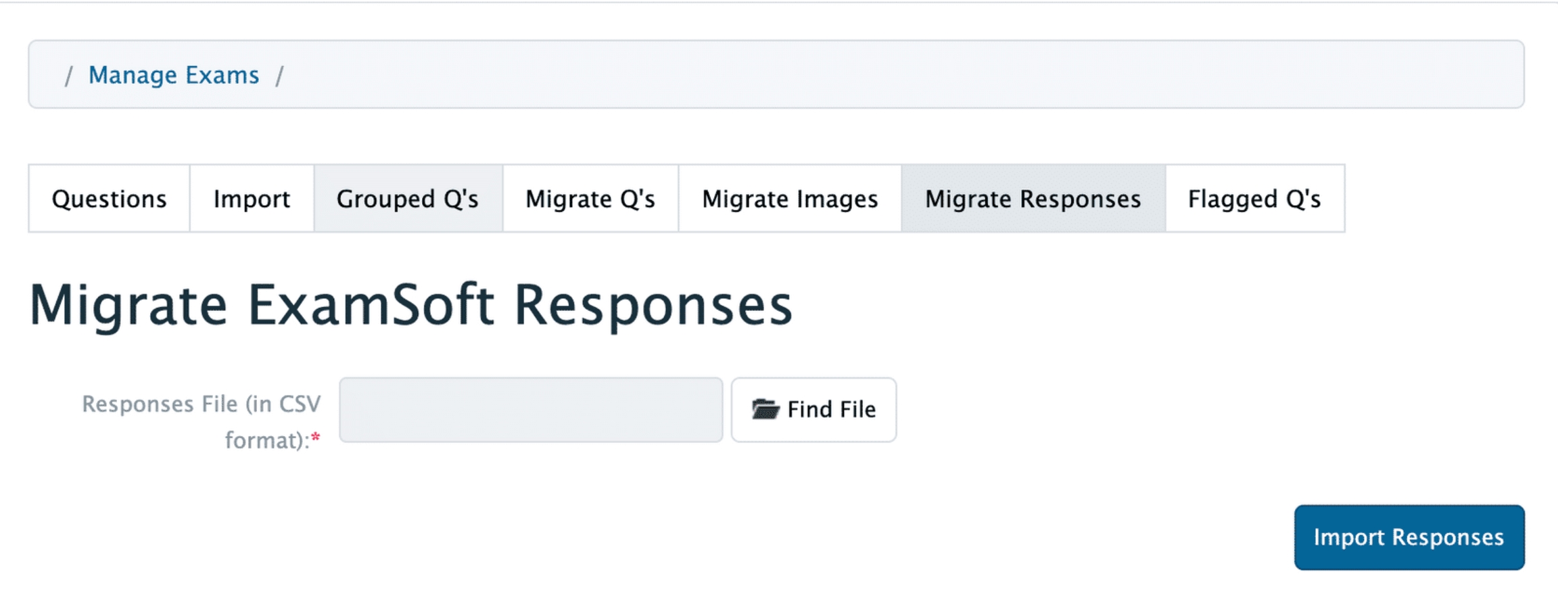1558x616 pixels.
Task: Click the red required asterisk
Action: 316,440
